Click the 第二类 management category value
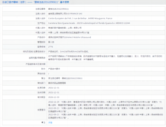The width and height of the screenshot is (166, 127). [x=51, y=42]
